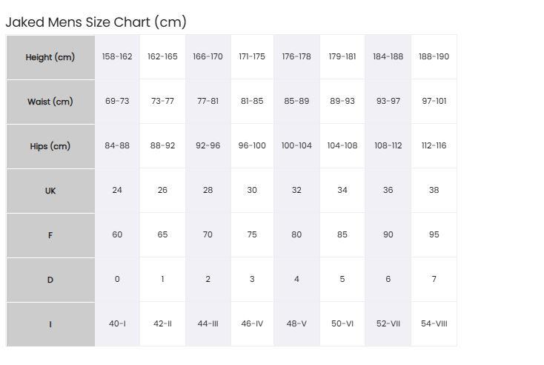
Task: Select the waist cell 97-101
Action: coord(434,101)
